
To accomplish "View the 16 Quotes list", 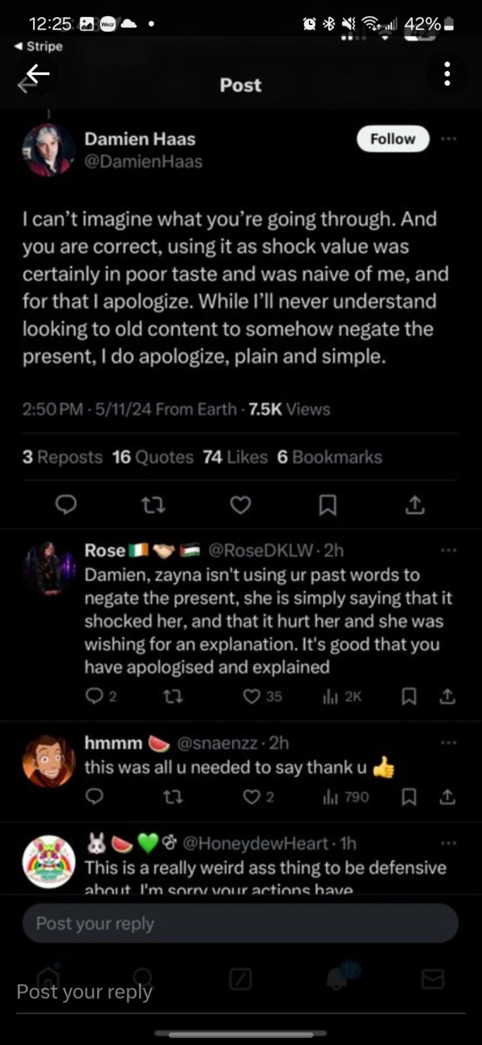I will coord(153,457).
